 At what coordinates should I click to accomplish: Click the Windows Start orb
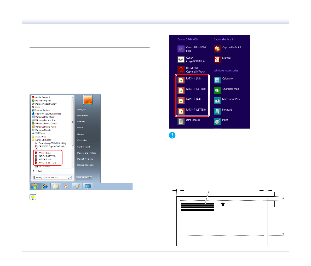[34, 186]
